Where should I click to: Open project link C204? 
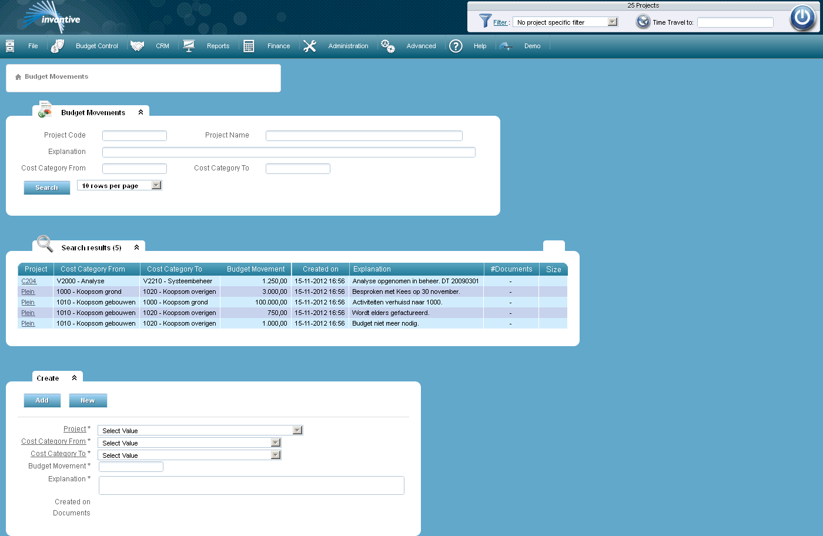tap(29, 281)
